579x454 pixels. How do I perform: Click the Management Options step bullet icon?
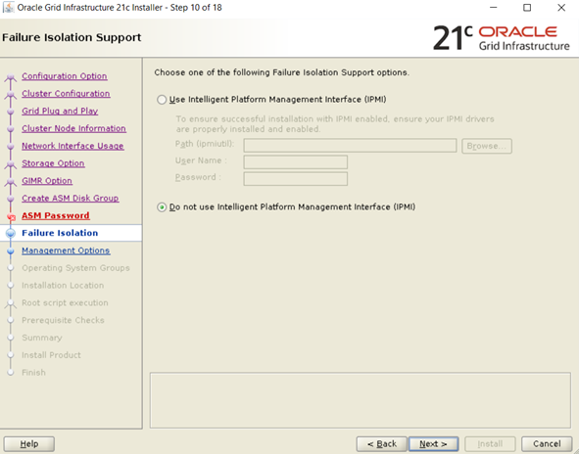coord(11,250)
